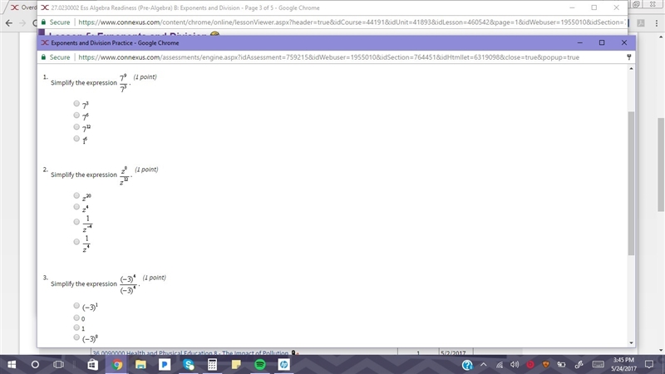Select answer 7⁶ for question 1

tap(76, 115)
